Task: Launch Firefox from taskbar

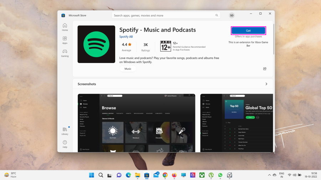Action: (174, 175)
